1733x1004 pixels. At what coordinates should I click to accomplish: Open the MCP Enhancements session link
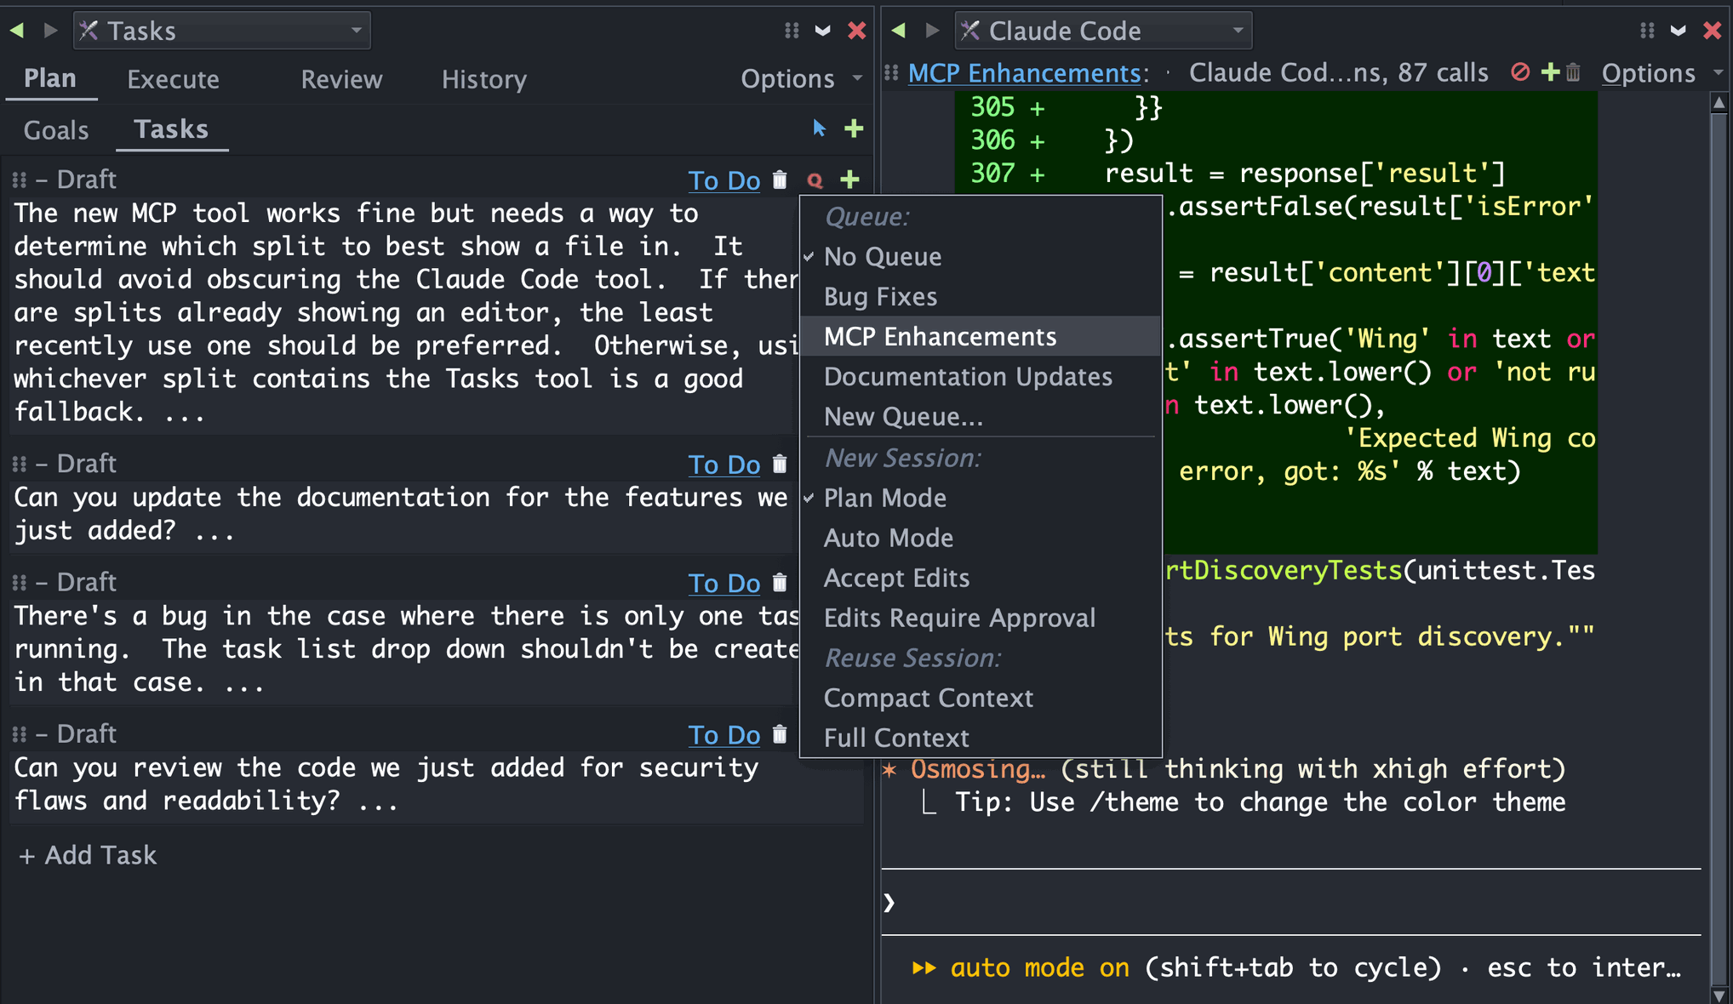click(1024, 73)
